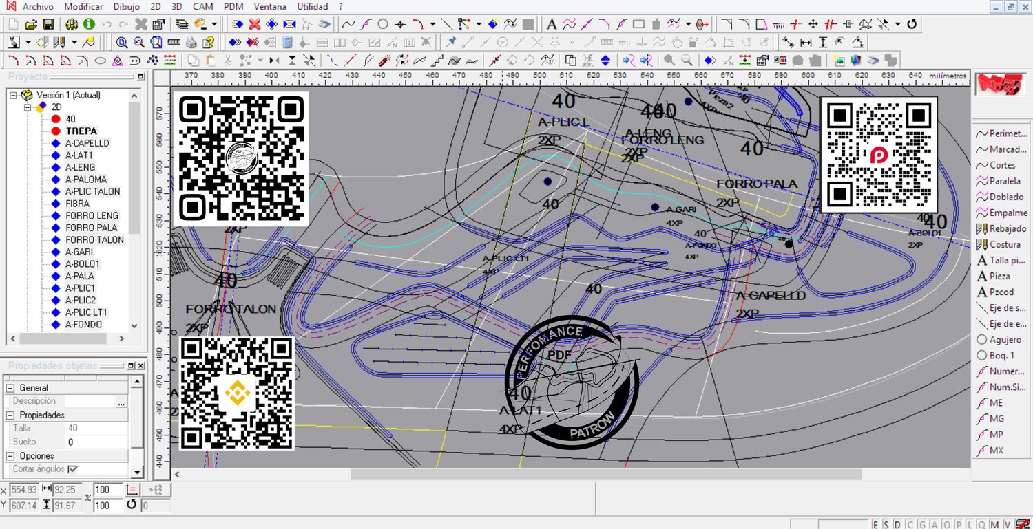Viewport: 1033px width, 529px height.
Task: Uncheck the Cortar ángulos checkbox
Action: [x=73, y=469]
